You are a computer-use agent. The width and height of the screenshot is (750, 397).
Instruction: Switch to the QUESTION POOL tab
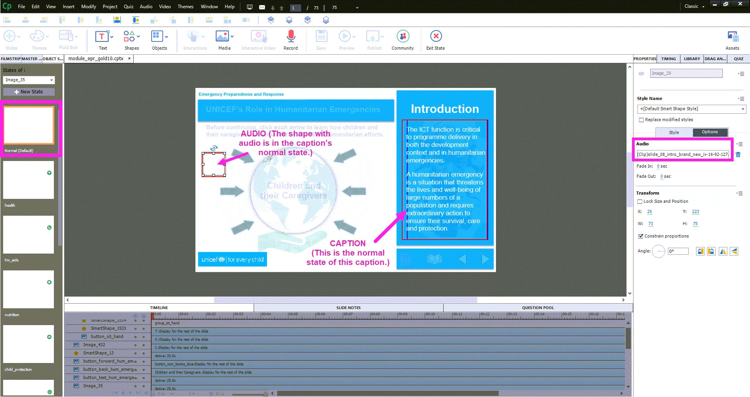point(538,308)
